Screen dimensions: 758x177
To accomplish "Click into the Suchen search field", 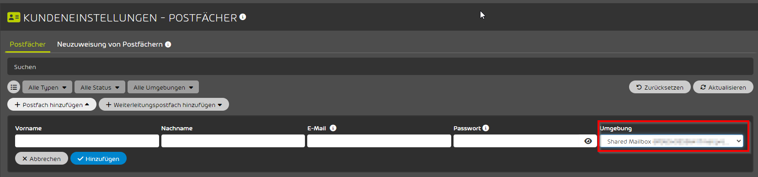I will 380,67.
